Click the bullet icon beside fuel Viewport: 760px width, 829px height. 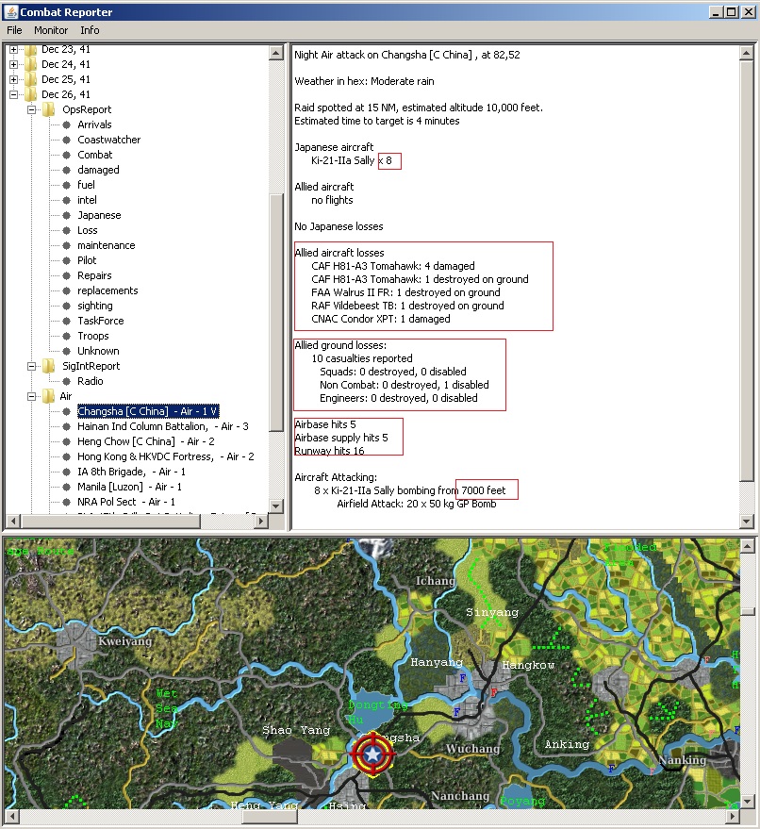pyautogui.click(x=67, y=185)
